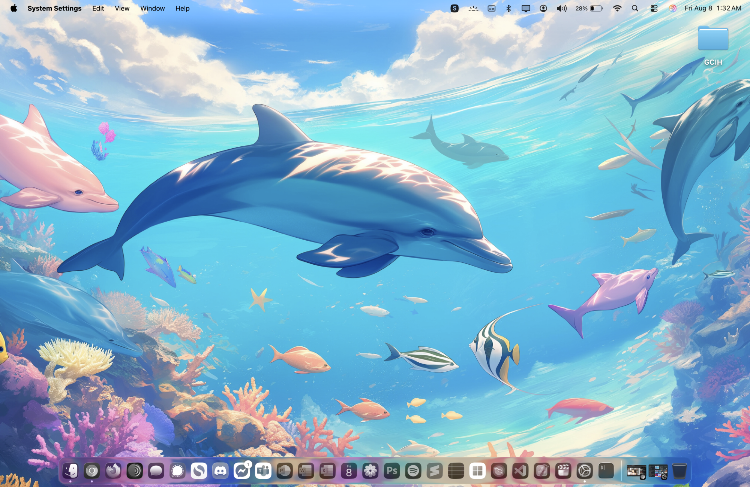Launch Microsoft Teams from dock

[263, 471]
